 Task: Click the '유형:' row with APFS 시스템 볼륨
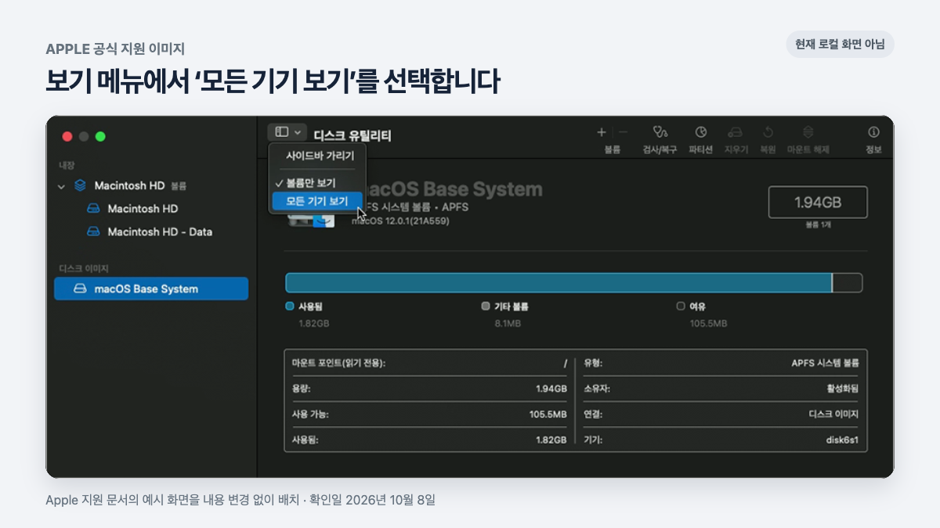[721, 363]
